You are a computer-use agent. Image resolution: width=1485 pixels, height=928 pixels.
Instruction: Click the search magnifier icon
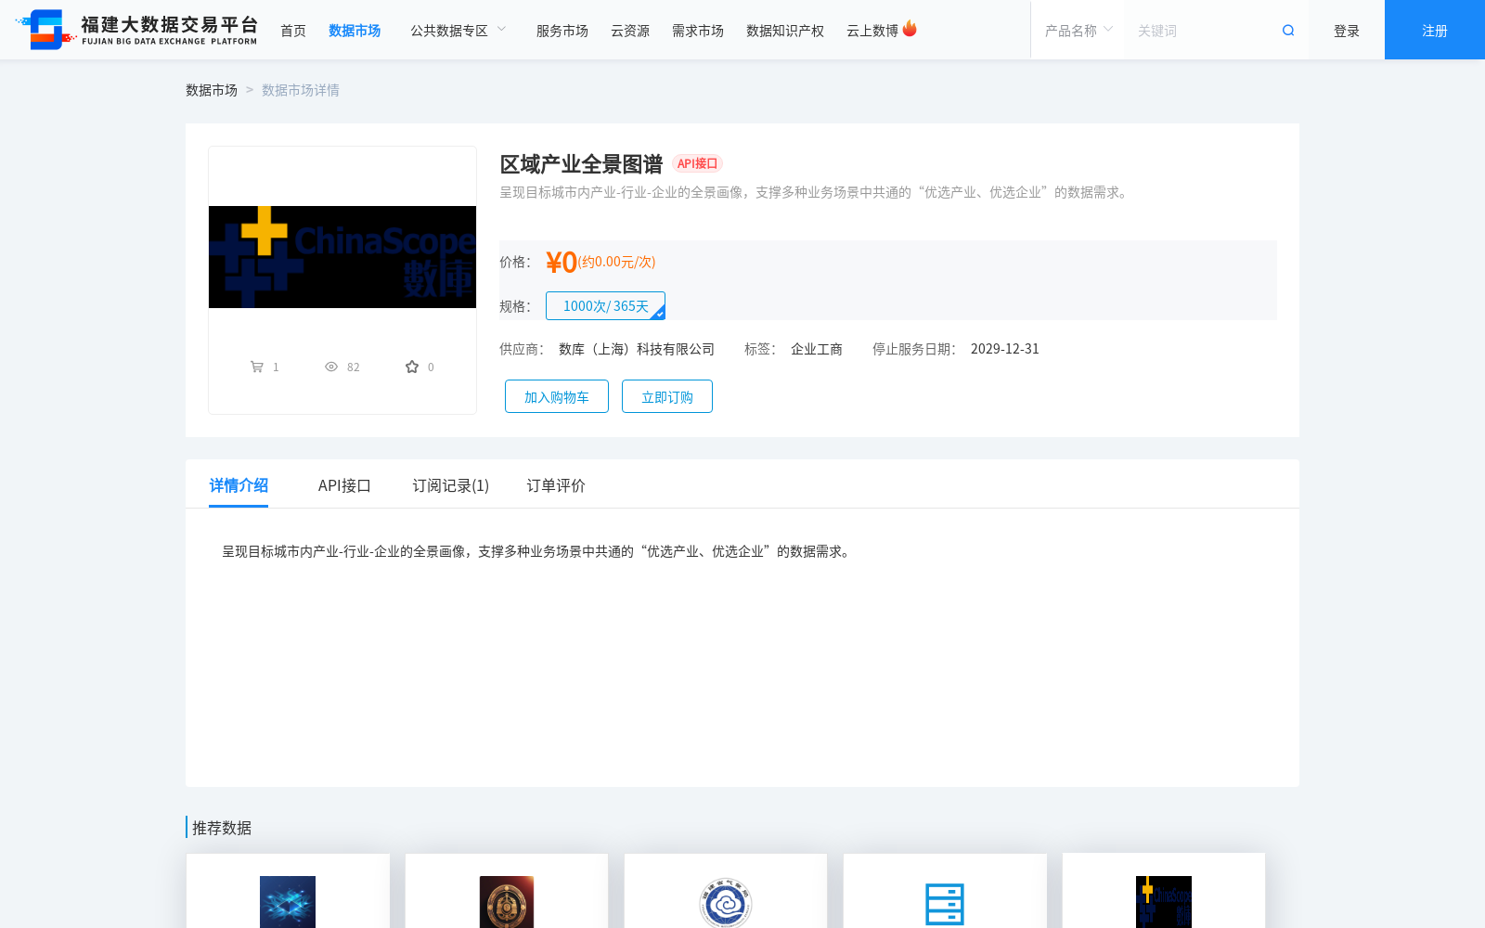coord(1288,31)
